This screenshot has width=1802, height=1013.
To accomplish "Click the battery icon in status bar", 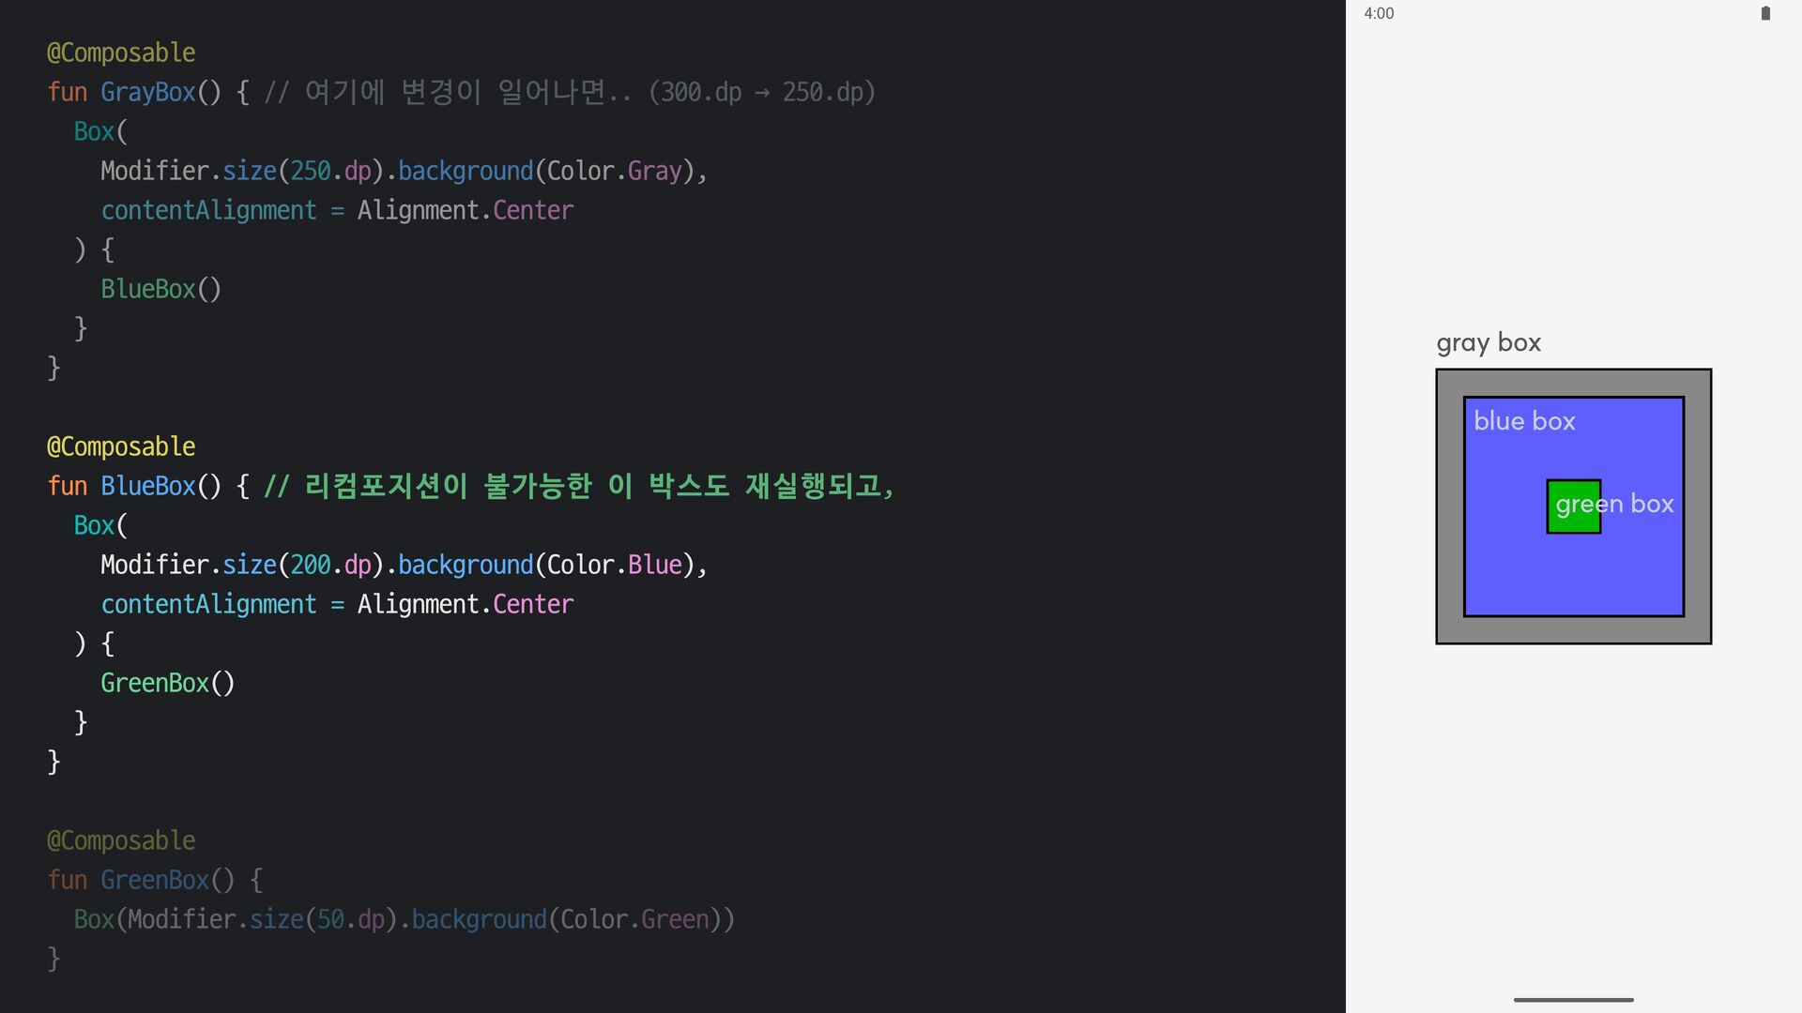I will click(x=1765, y=13).
